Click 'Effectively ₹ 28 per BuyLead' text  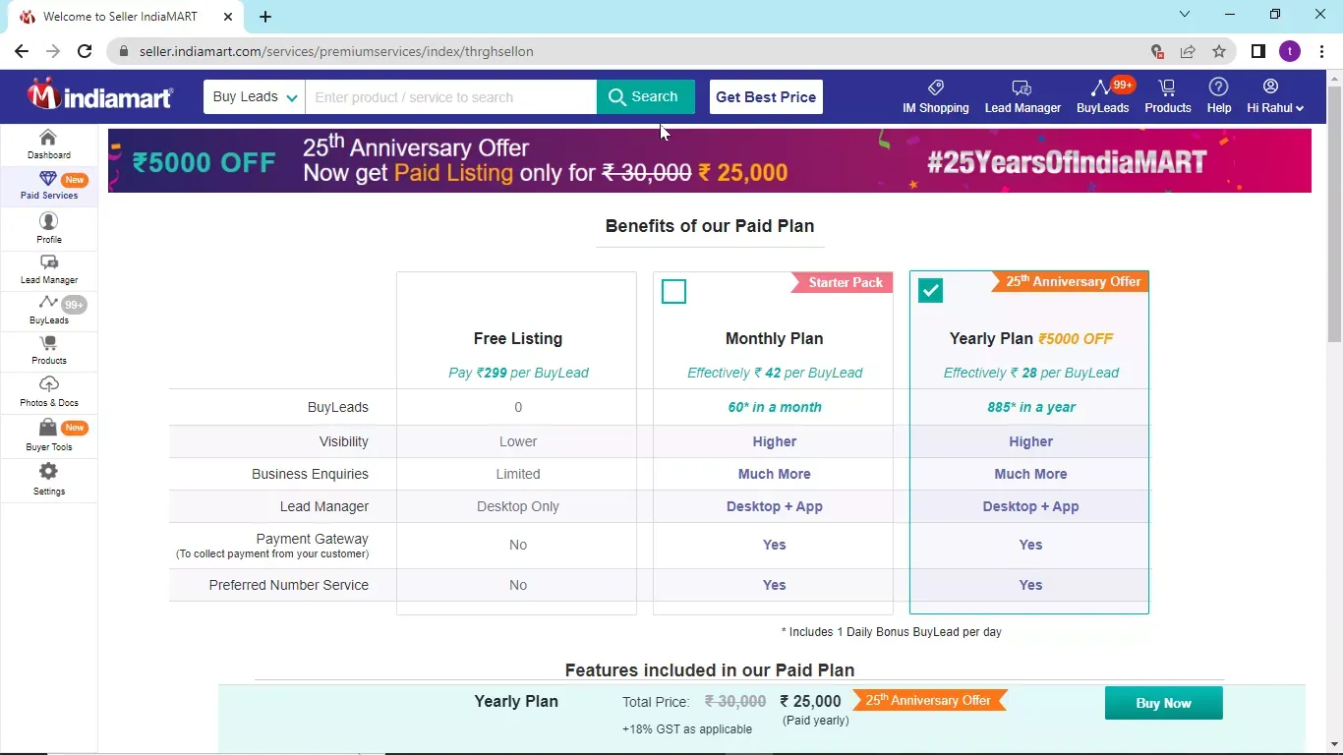(x=1030, y=373)
